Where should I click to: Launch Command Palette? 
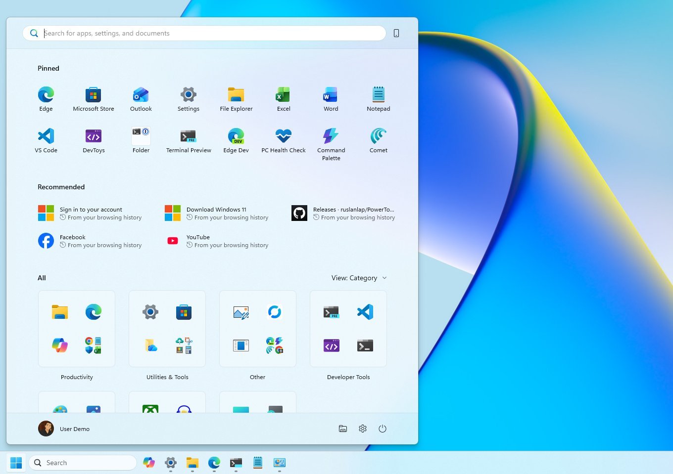point(331,139)
